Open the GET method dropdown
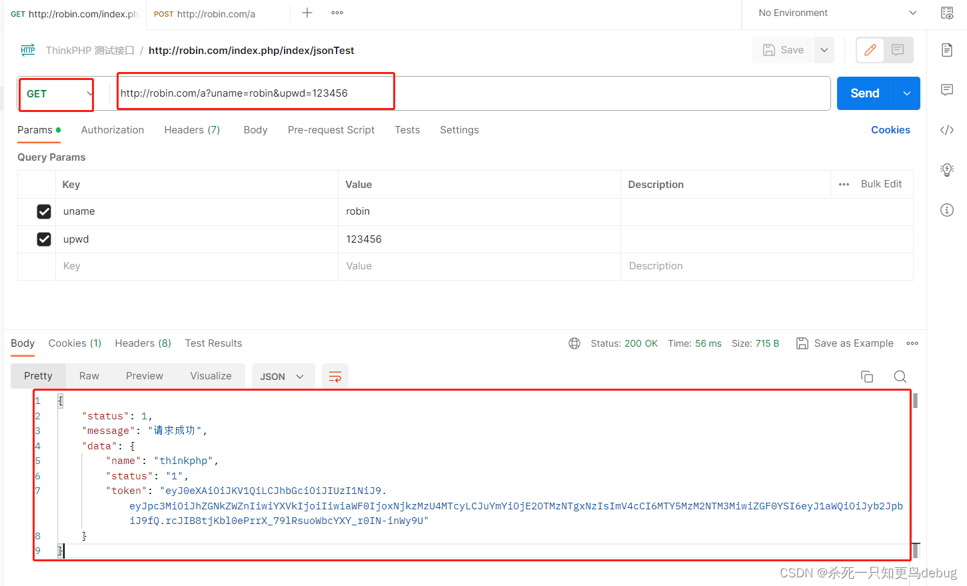 (56, 93)
